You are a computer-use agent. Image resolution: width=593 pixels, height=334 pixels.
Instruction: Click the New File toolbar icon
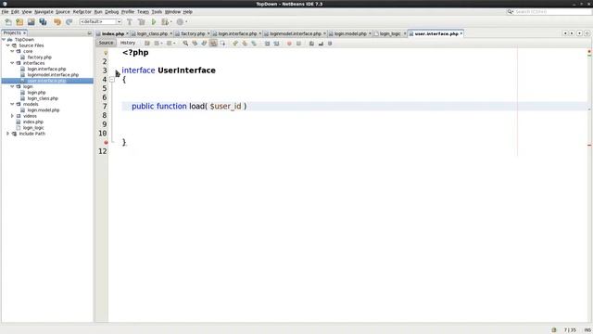(8, 22)
